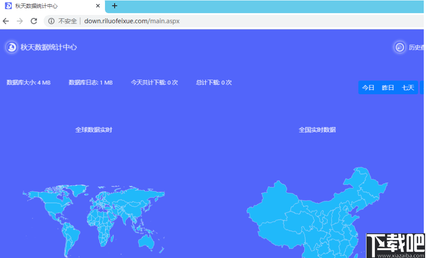Image resolution: width=426 pixels, height=258 pixels.
Task: Click the circular 历史查询 icon
Action: coord(400,47)
